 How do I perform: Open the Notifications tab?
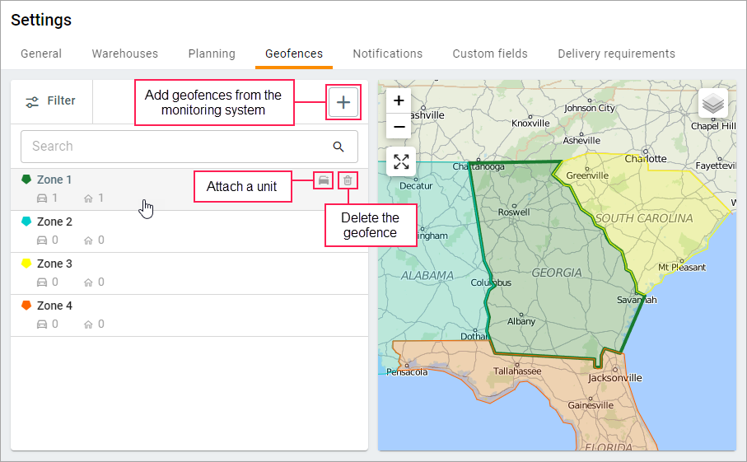tap(388, 54)
